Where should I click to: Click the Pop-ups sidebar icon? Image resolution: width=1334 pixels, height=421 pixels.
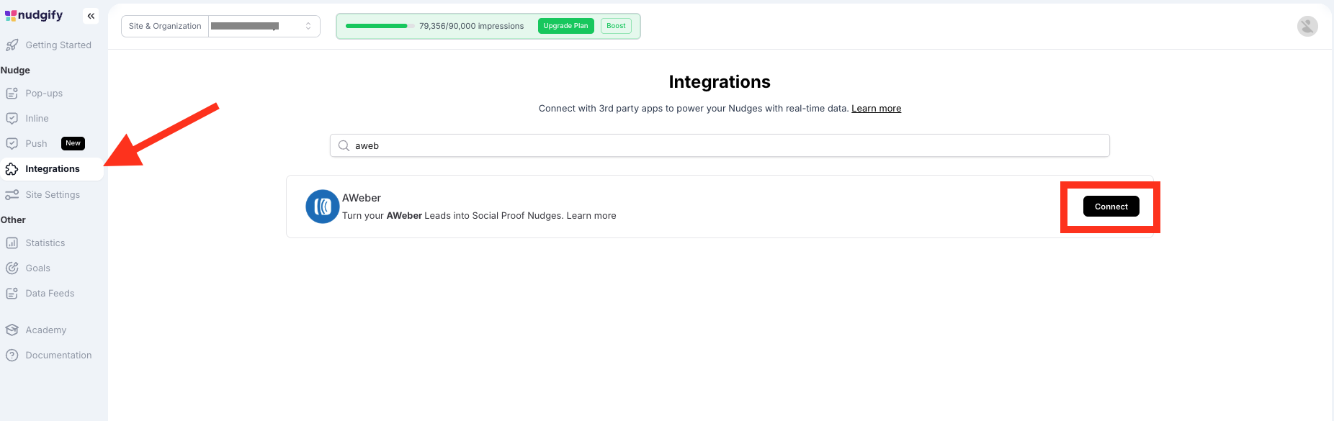tap(12, 94)
